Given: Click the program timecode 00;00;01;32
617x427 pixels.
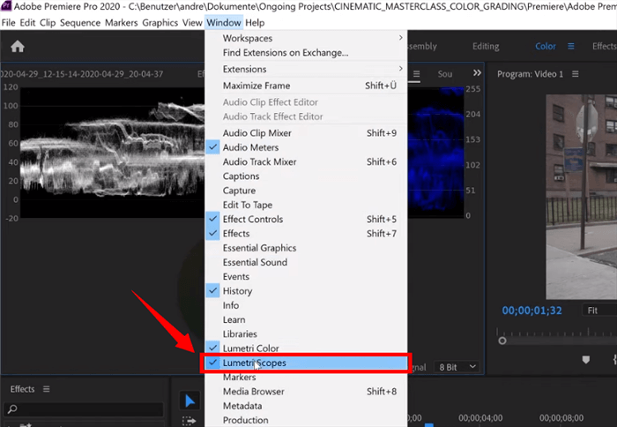Looking at the screenshot, I should pyautogui.click(x=532, y=311).
